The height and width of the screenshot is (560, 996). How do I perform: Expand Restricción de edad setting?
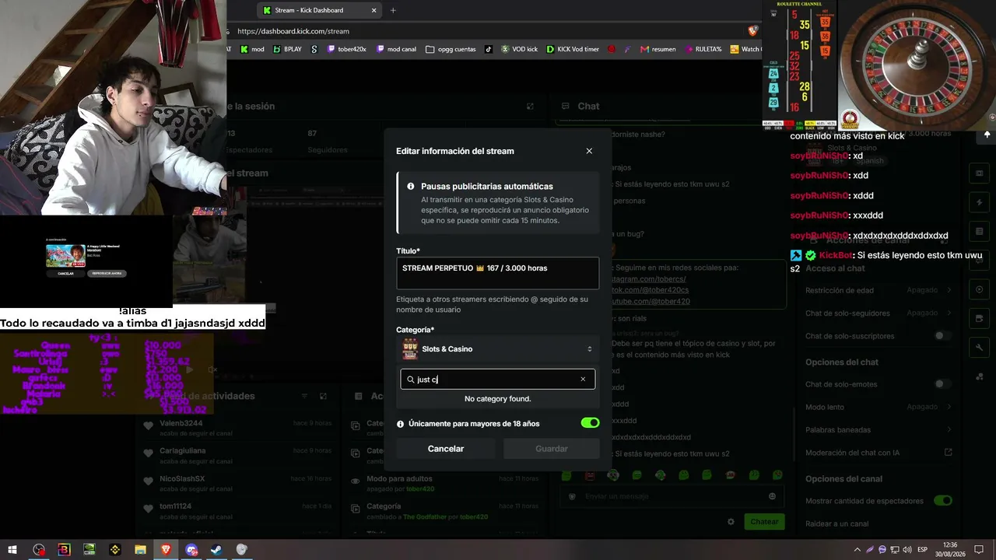(x=879, y=290)
